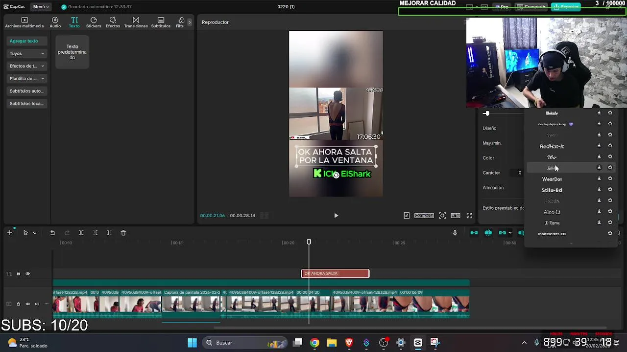Open the Stickers tab

94,22
